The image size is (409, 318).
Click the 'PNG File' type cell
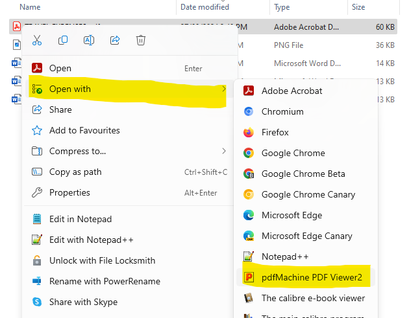click(x=288, y=45)
